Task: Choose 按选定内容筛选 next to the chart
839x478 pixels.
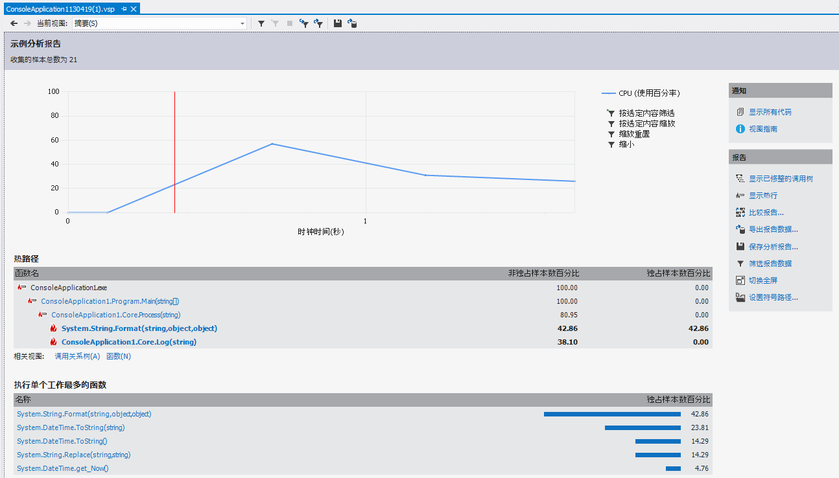Action: tap(646, 113)
